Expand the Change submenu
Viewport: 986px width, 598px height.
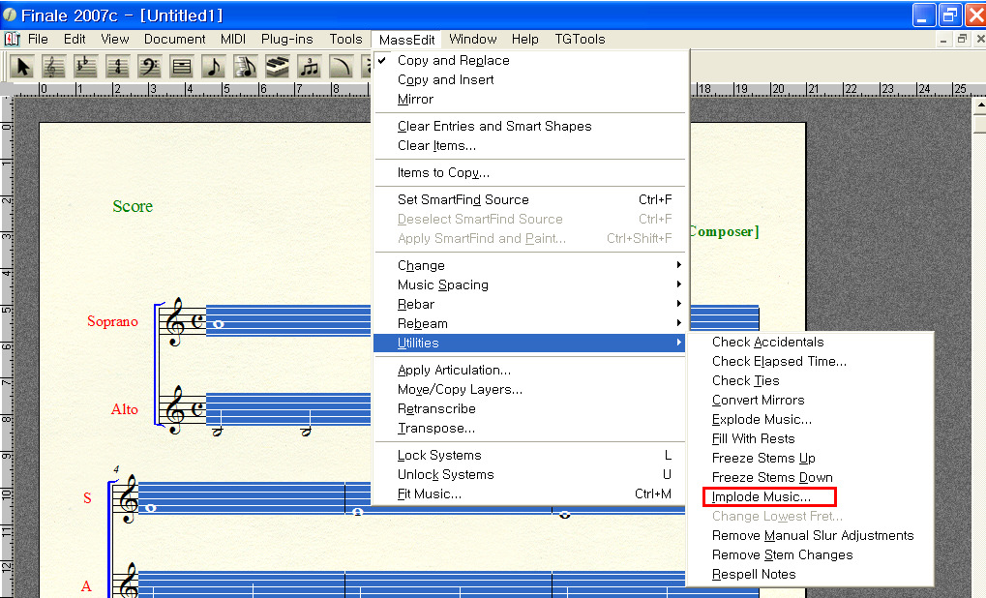[421, 265]
